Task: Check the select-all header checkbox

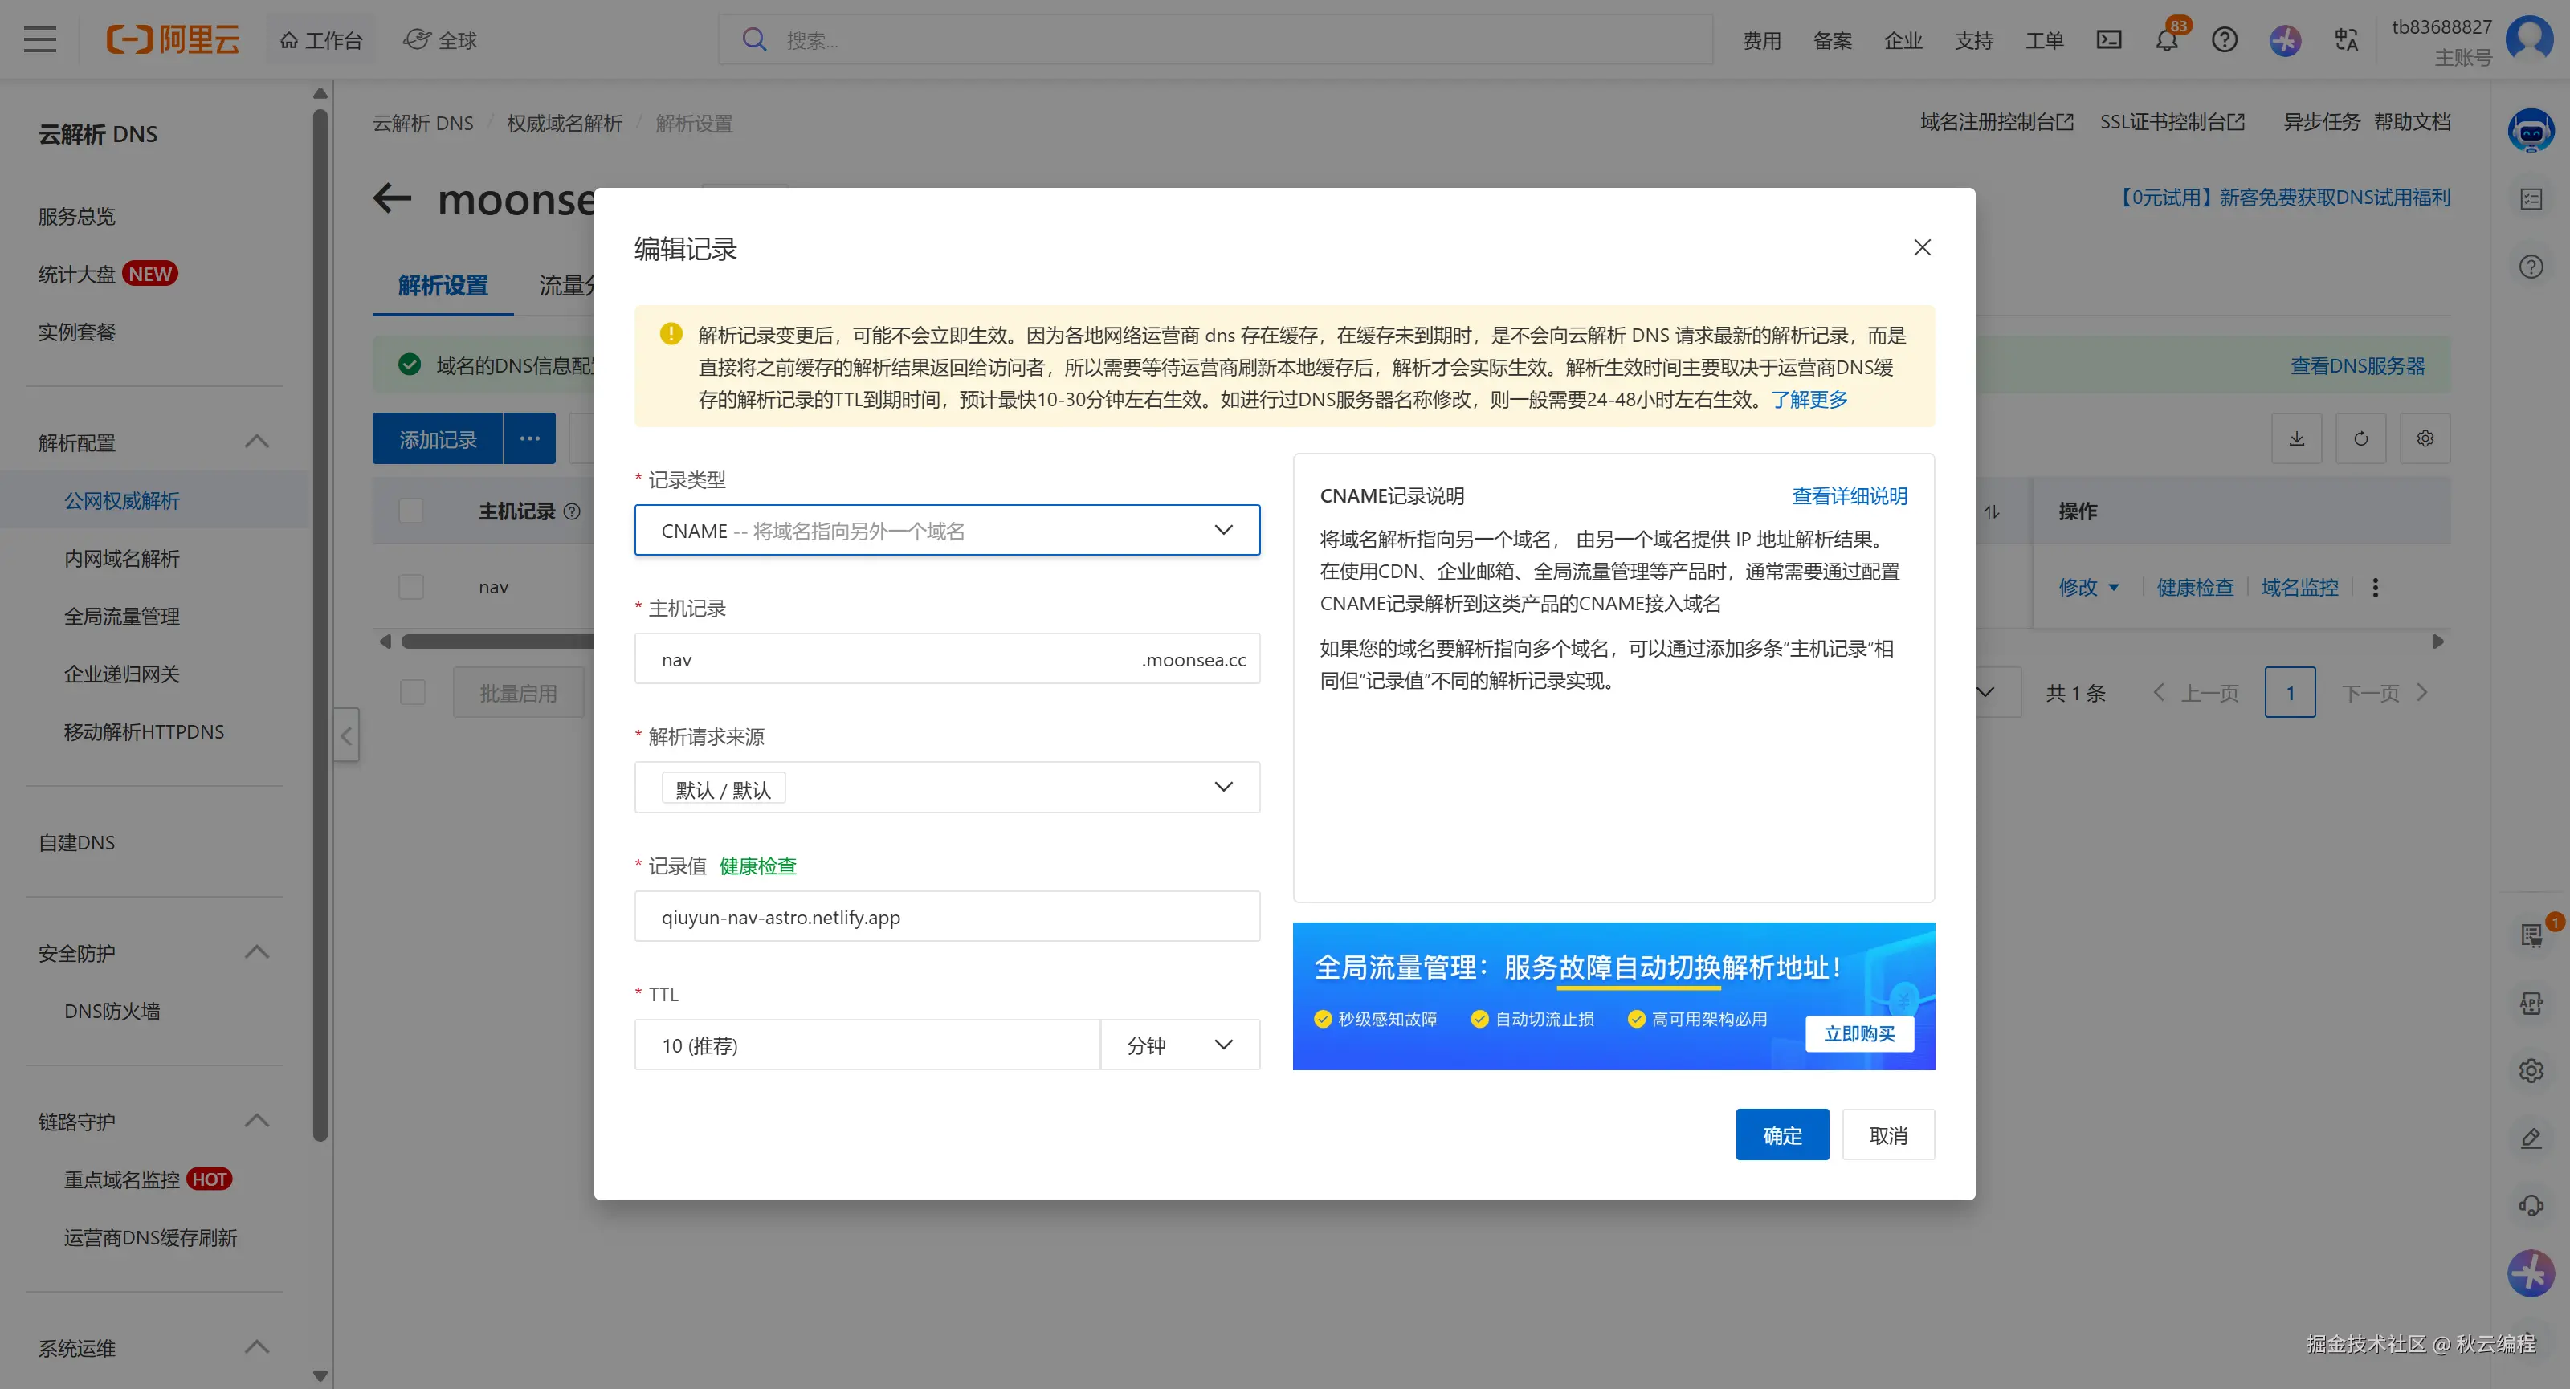Action: click(411, 511)
